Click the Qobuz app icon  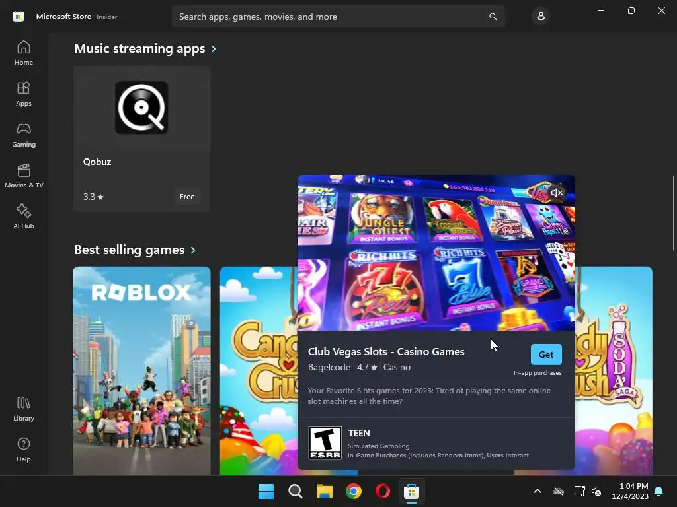click(141, 108)
